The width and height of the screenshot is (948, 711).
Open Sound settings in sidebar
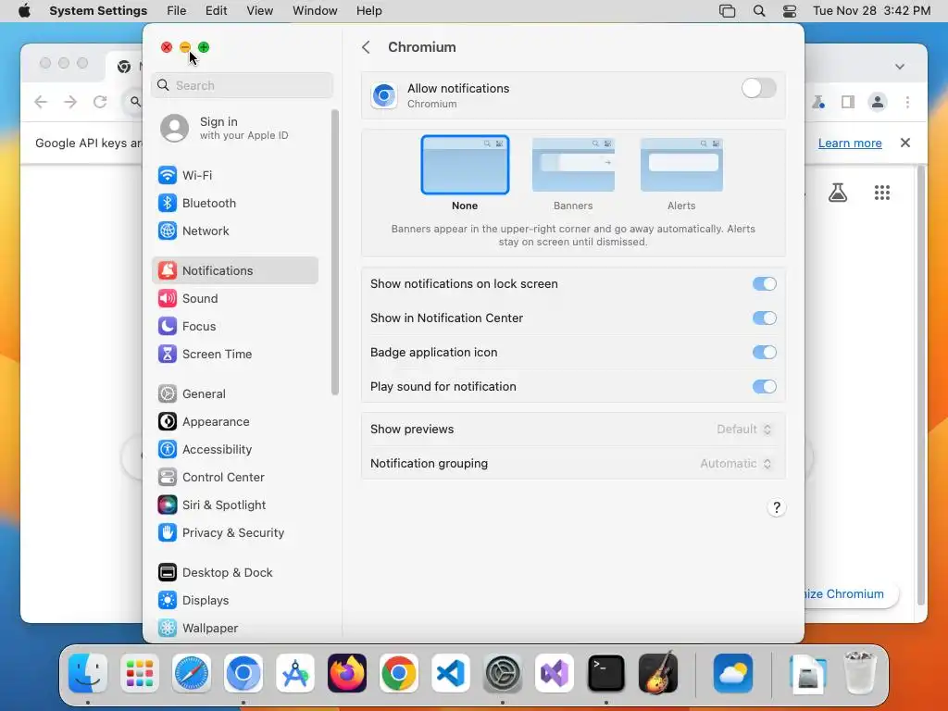click(234, 299)
